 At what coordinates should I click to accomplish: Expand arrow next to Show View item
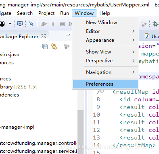133,52
